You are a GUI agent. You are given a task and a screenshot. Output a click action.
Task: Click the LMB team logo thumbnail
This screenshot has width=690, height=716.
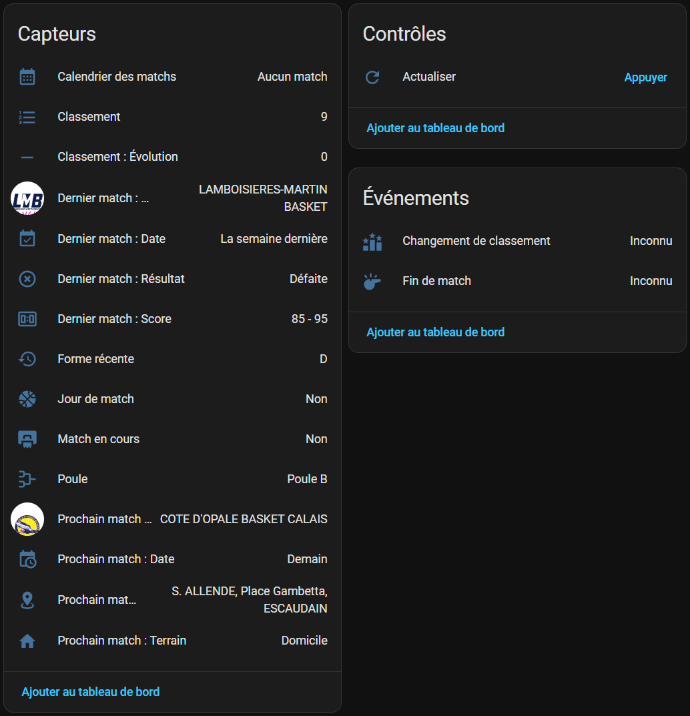pos(27,198)
